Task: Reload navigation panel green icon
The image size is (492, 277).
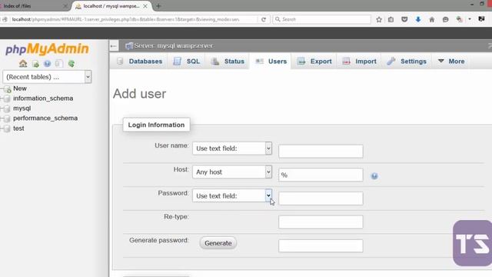Action: pos(71,64)
